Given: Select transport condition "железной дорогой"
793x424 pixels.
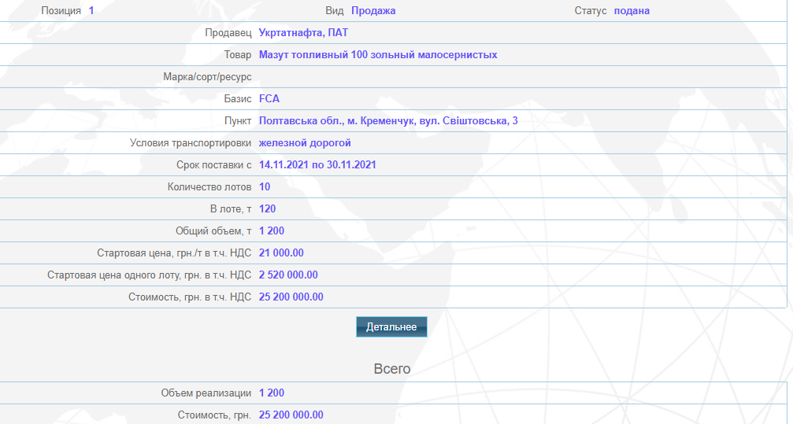Looking at the screenshot, I should coord(305,143).
